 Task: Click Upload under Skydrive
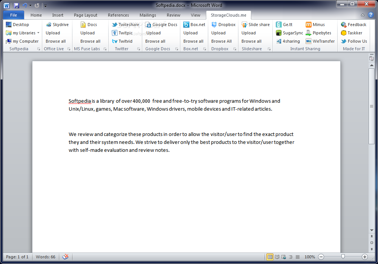coord(53,33)
